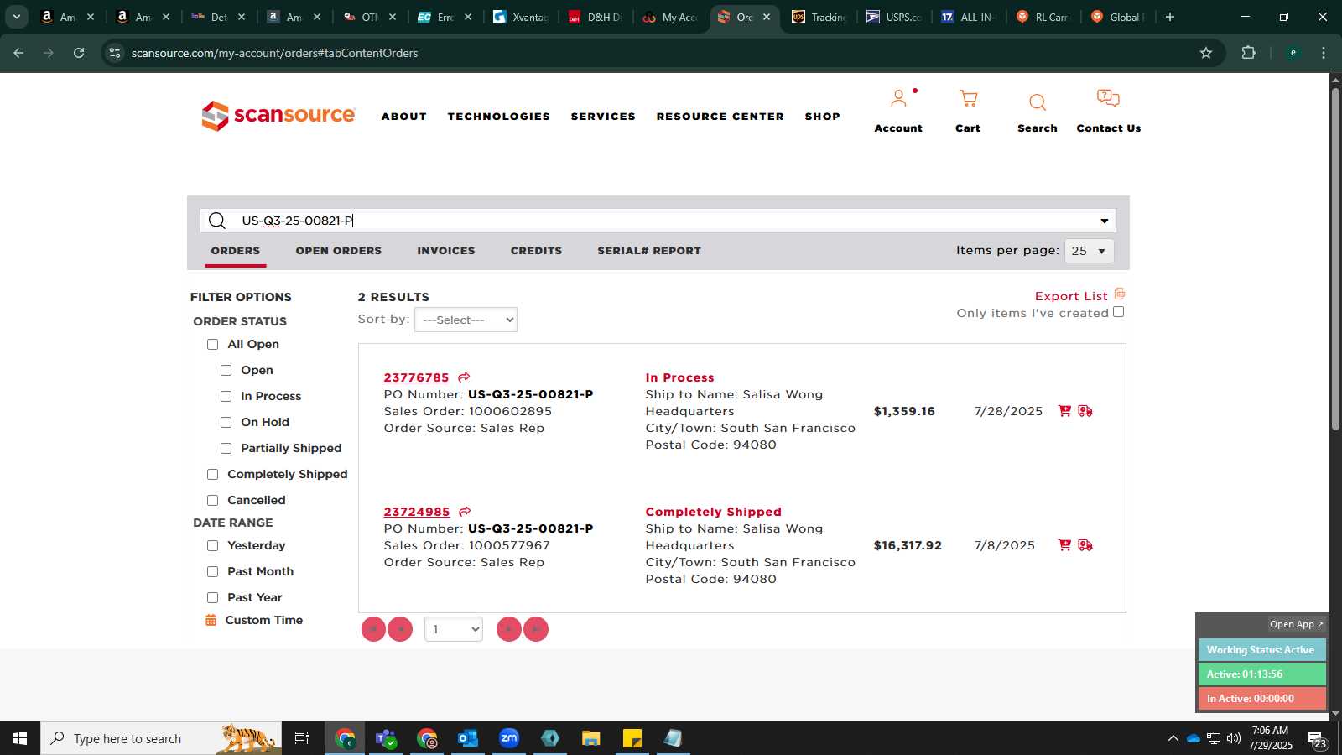The height and width of the screenshot is (755, 1342).
Task: Open File Explorer from the taskbar
Action: tap(591, 738)
